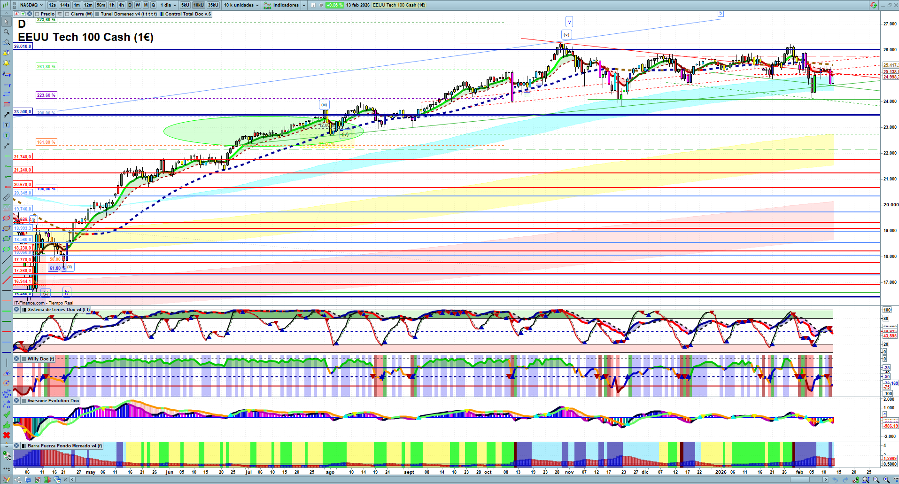Select the diagonal trend line tool
This screenshot has width=899, height=484.
tap(7, 259)
